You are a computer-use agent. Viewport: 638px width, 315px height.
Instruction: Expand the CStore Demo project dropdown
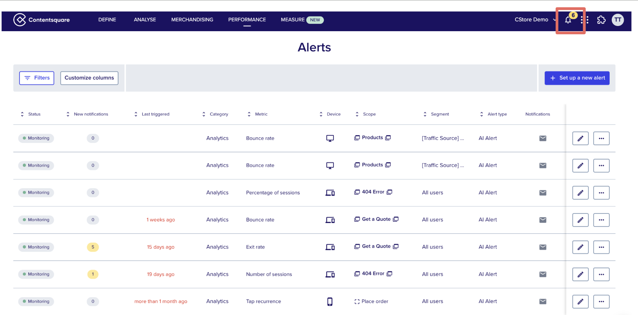point(535,20)
